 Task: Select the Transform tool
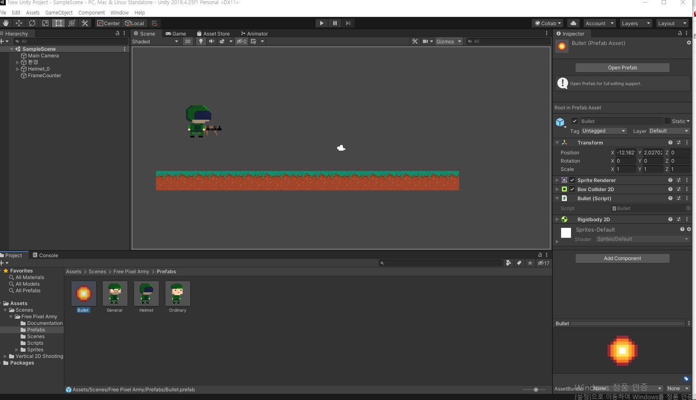click(72, 23)
